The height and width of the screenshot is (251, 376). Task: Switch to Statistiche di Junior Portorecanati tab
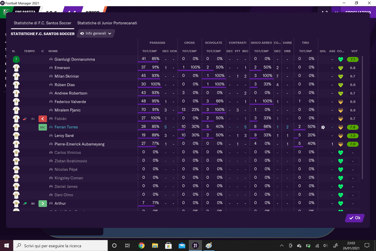click(107, 23)
